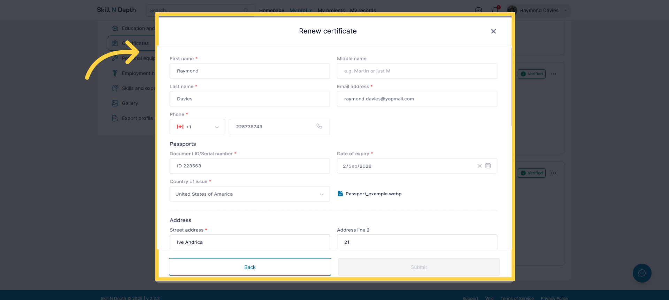
Task: Go to My profile tab
Action: coord(301,10)
